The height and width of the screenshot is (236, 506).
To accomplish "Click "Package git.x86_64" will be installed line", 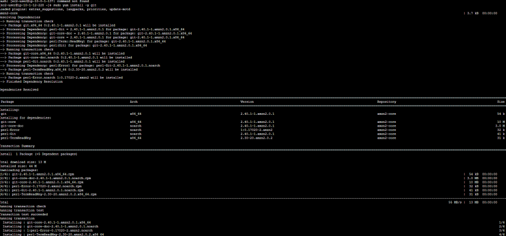I will [x=58, y=25].
